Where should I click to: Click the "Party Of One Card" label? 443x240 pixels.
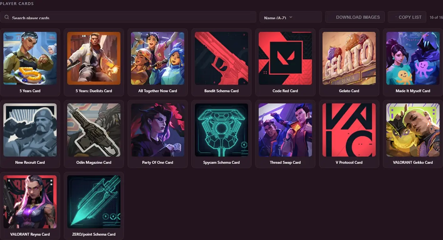pyautogui.click(x=158, y=162)
